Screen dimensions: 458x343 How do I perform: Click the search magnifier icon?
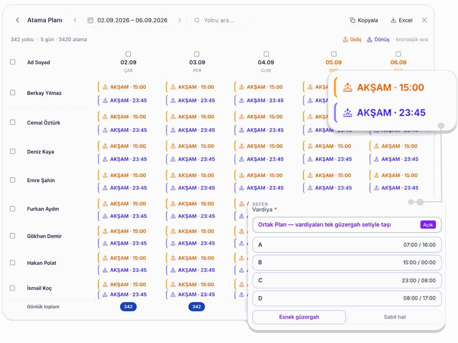pyautogui.click(x=197, y=20)
